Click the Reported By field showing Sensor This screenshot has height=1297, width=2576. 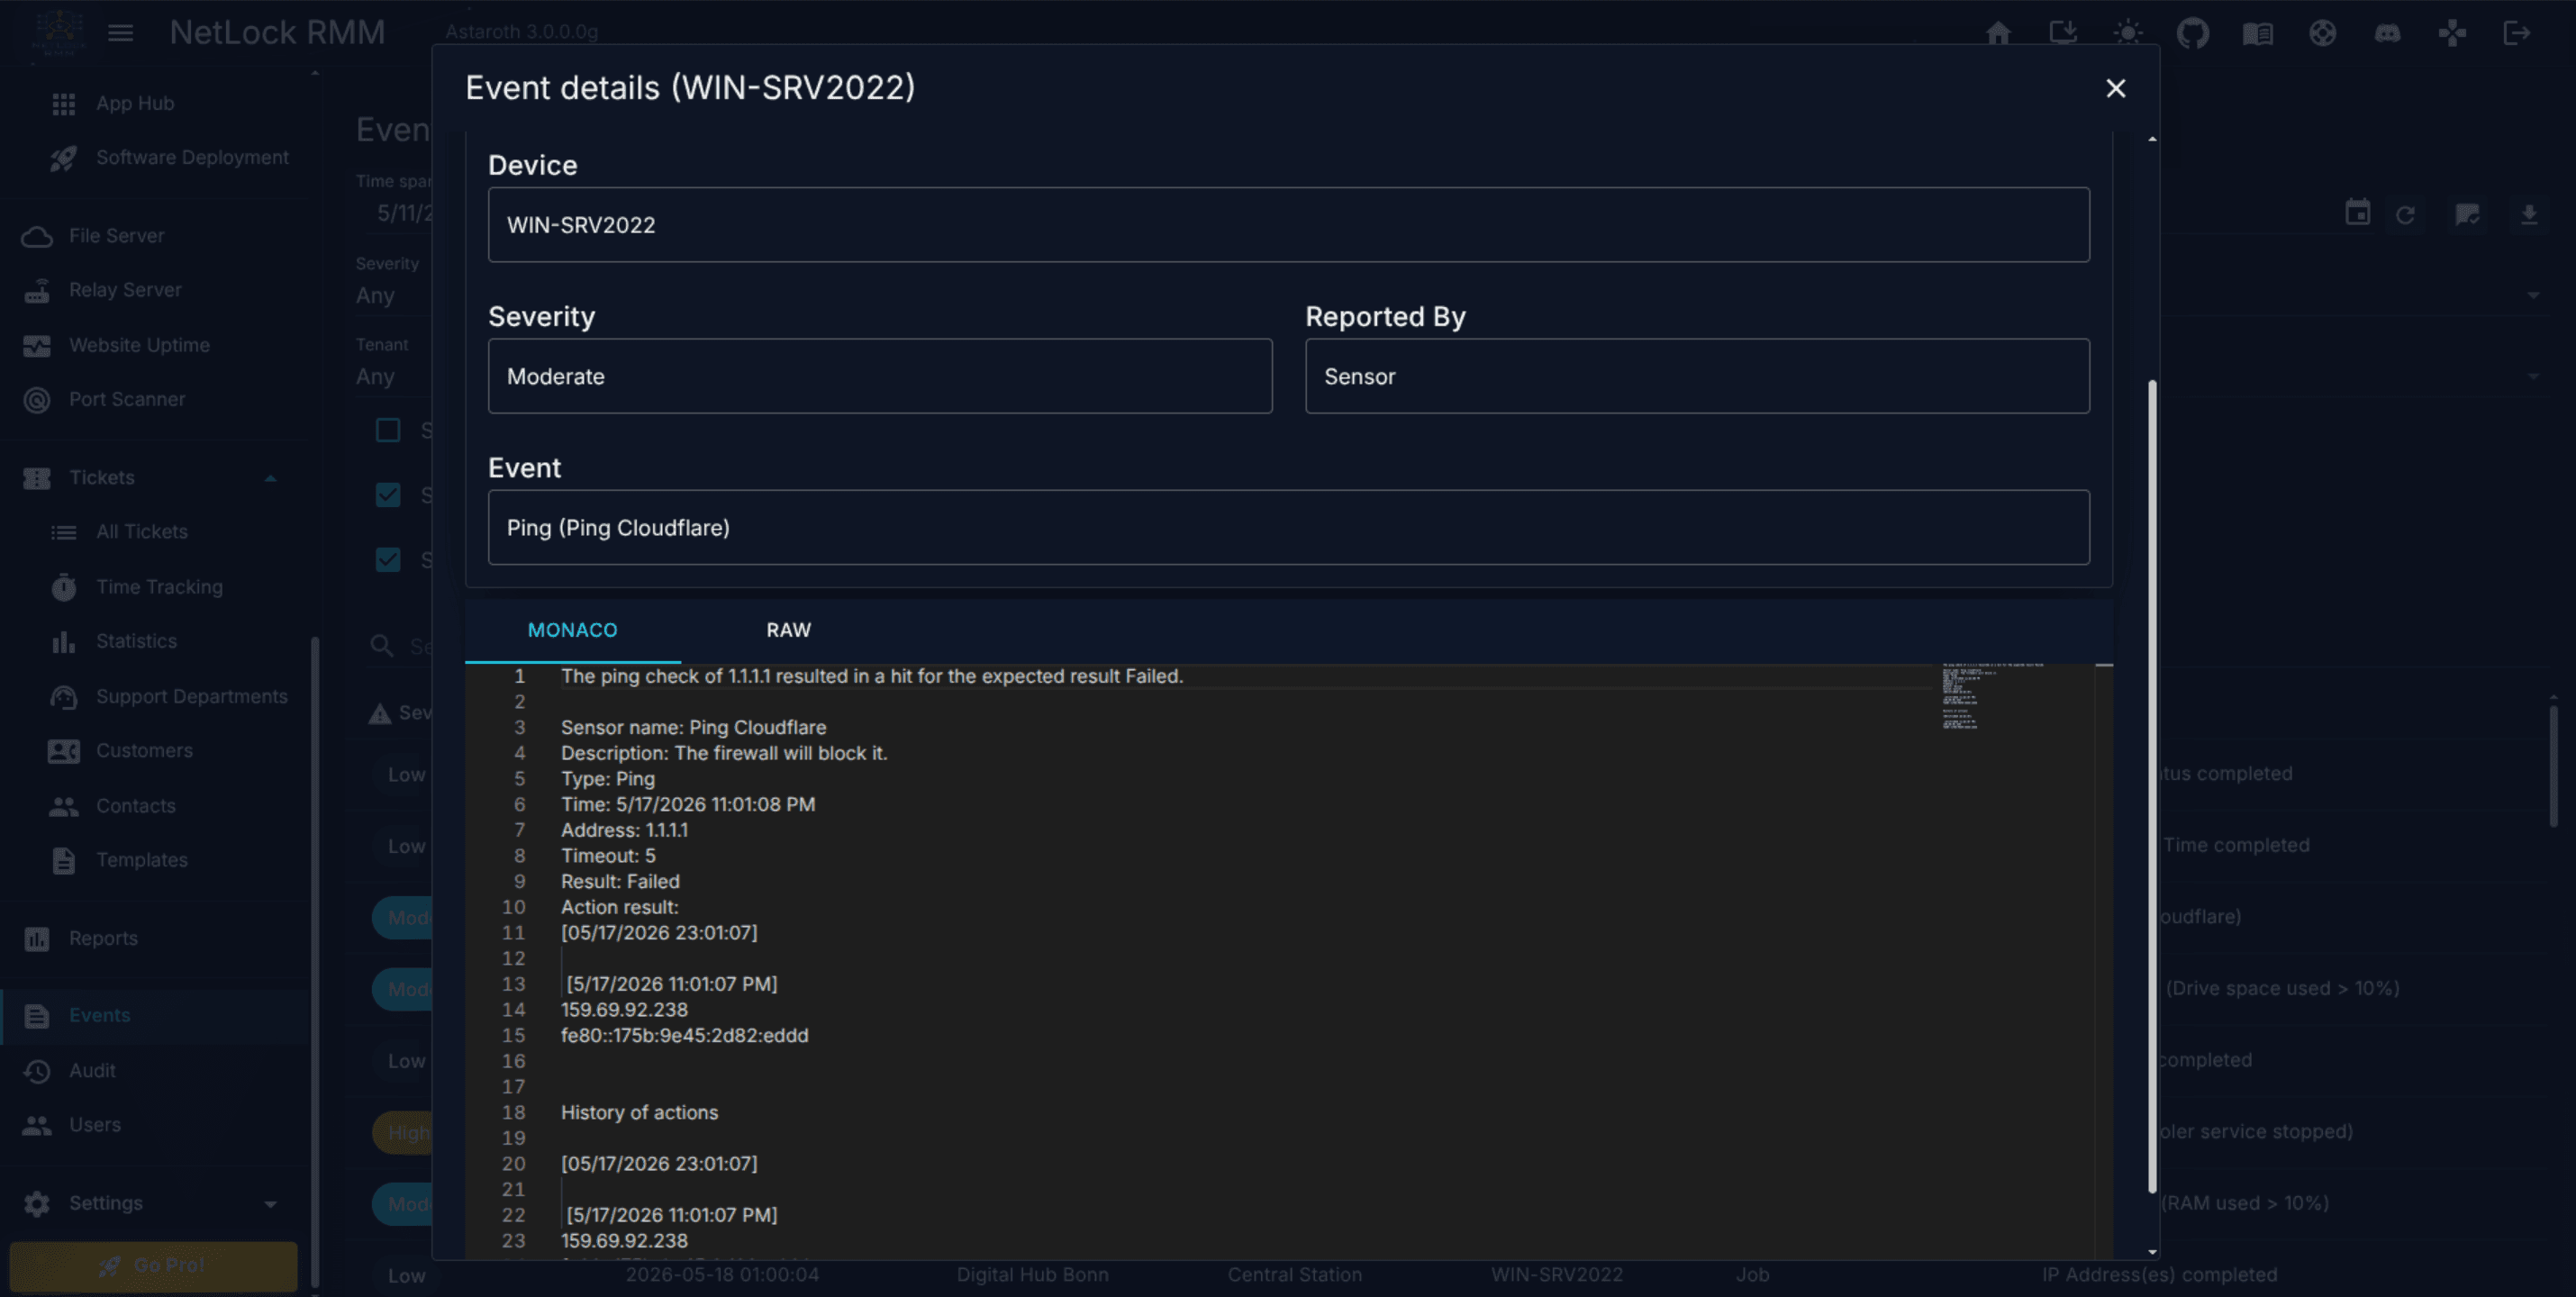[x=1697, y=376]
